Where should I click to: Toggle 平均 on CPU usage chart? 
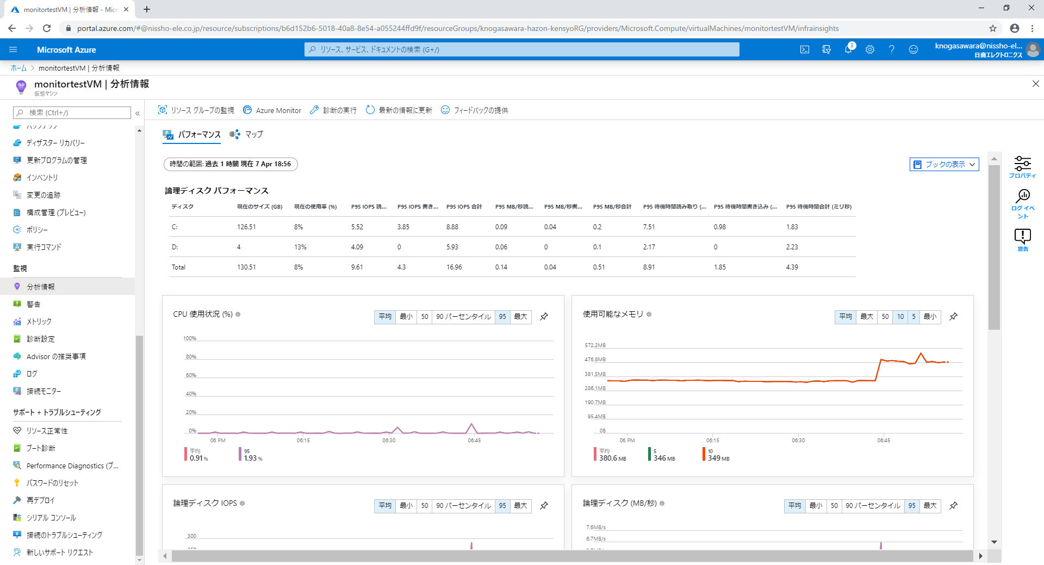pos(385,317)
